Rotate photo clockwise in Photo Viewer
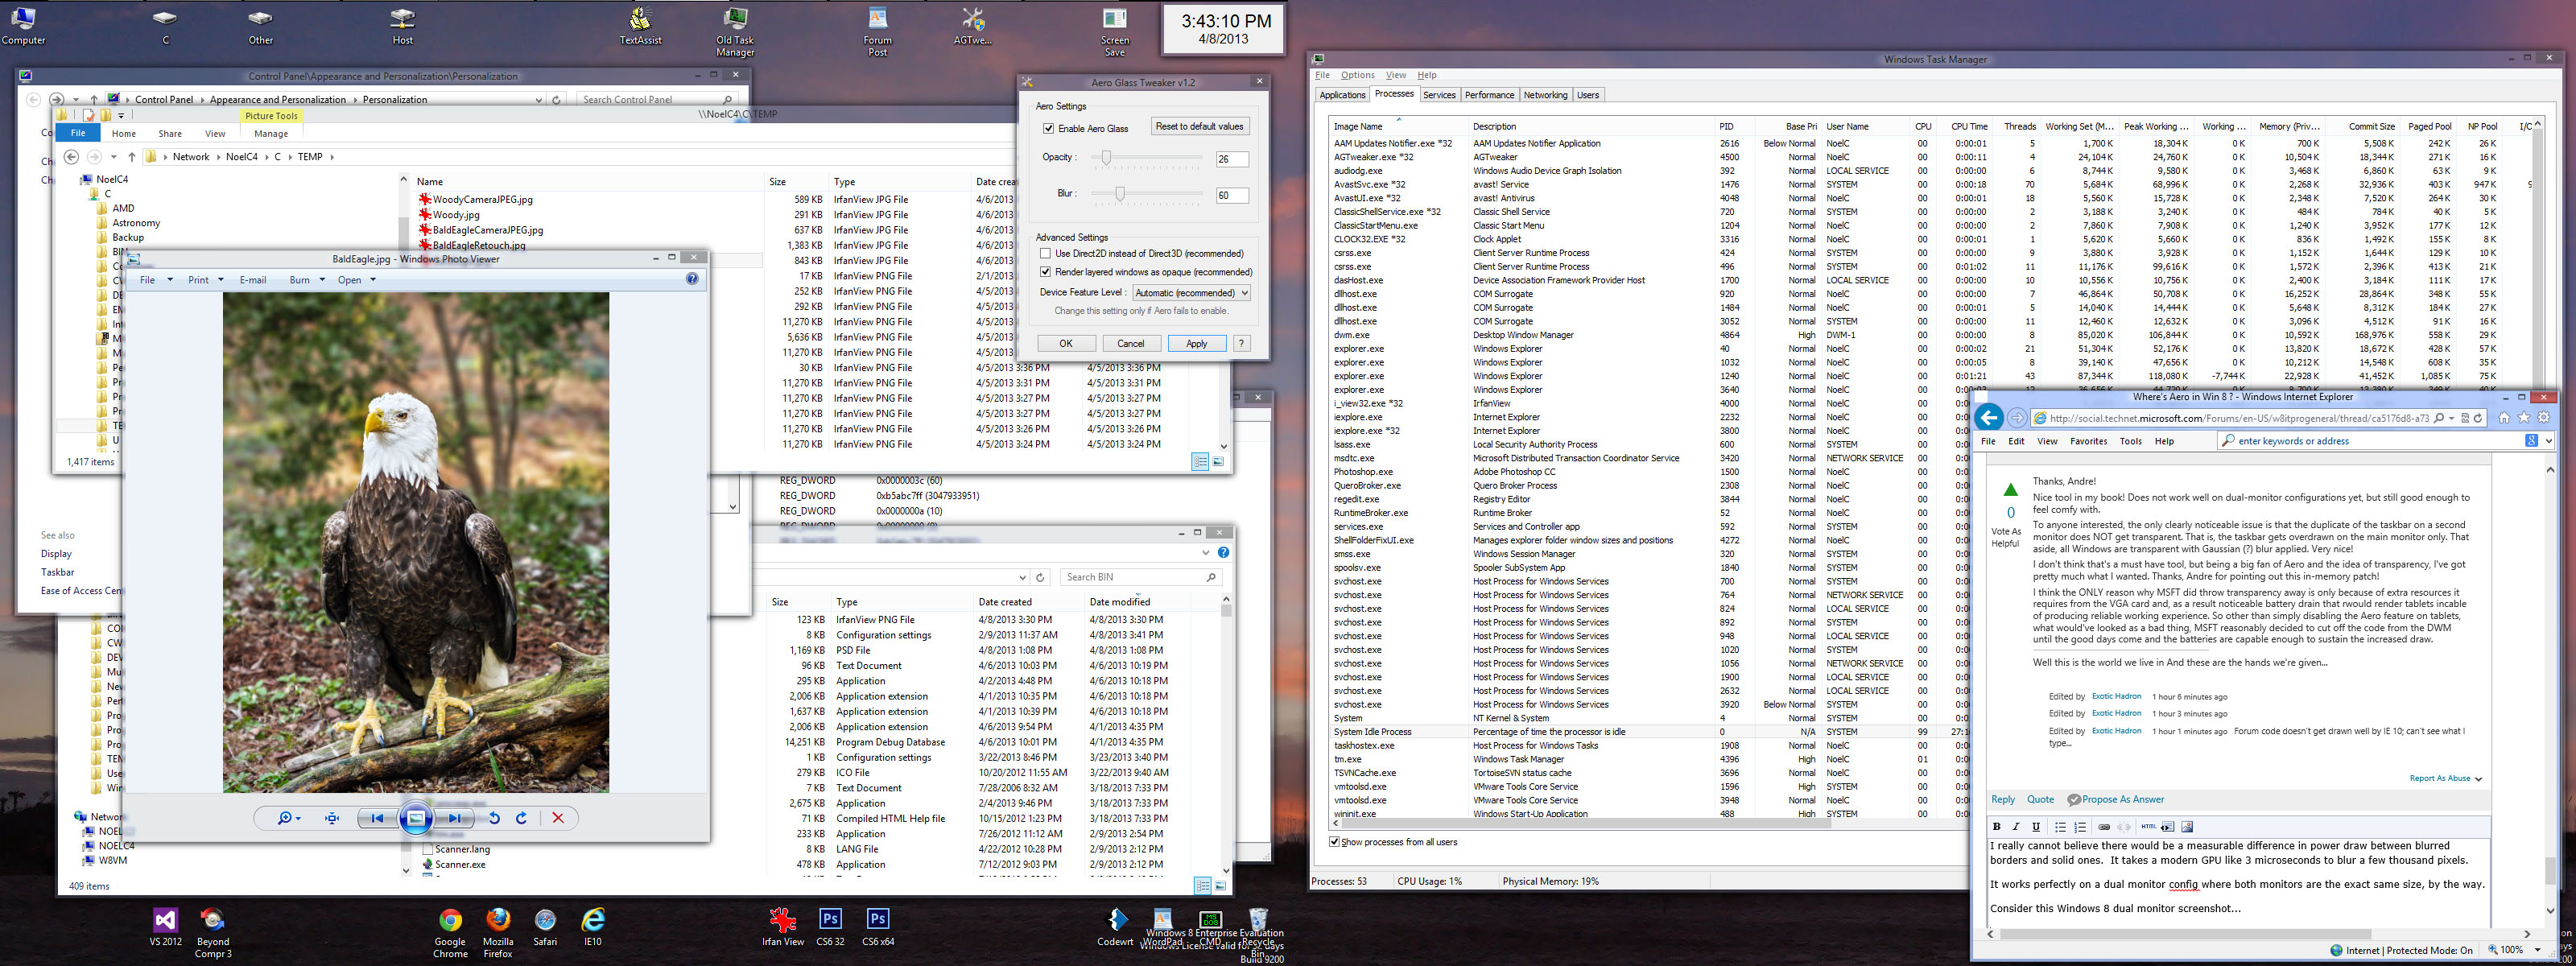Viewport: 2576px width, 966px height. click(521, 818)
